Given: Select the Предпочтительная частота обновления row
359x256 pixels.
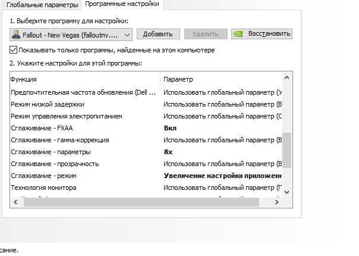Looking at the screenshot, I should tap(146, 92).
